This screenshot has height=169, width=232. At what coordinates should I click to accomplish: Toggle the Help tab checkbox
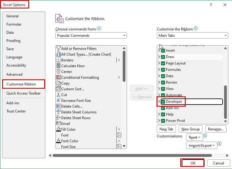[x=163, y=114]
